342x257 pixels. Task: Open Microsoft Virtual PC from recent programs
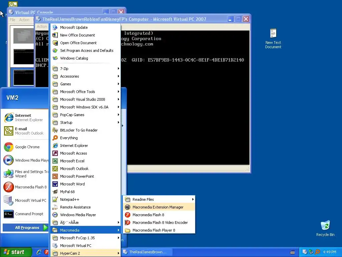click(25, 200)
